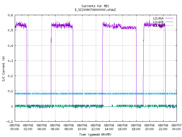Click the x-axis label 080706 22:00
182x137 pixels.
coord(163,127)
